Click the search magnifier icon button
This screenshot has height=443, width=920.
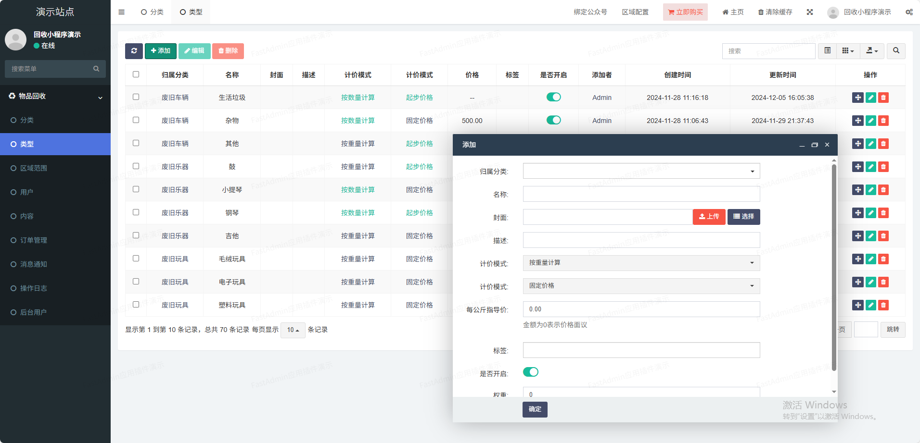click(x=896, y=51)
